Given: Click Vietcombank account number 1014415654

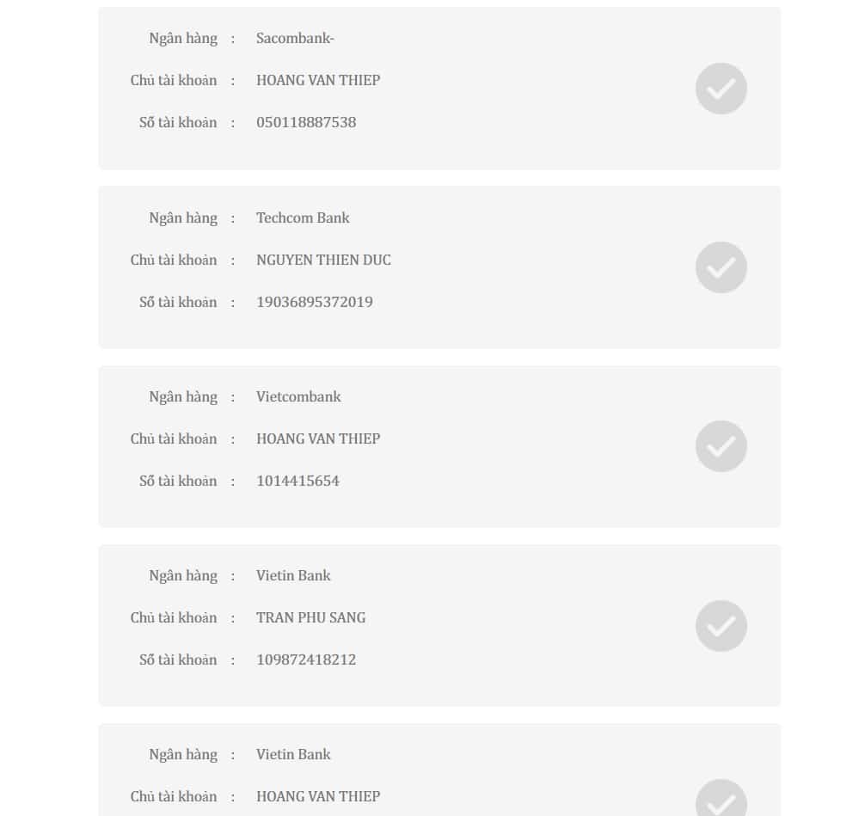Looking at the screenshot, I should (x=298, y=482).
